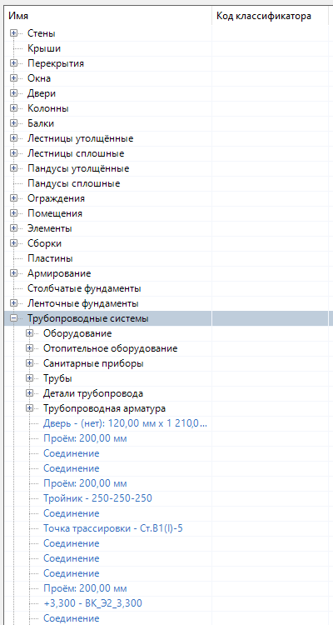Select the Крыши row
The image size is (333, 625).
(x=44, y=48)
